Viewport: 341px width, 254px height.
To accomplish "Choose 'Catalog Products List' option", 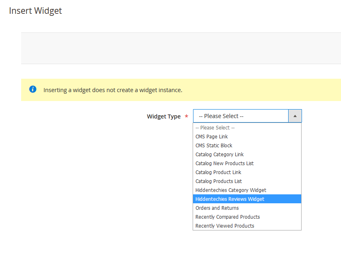I will [x=219, y=181].
